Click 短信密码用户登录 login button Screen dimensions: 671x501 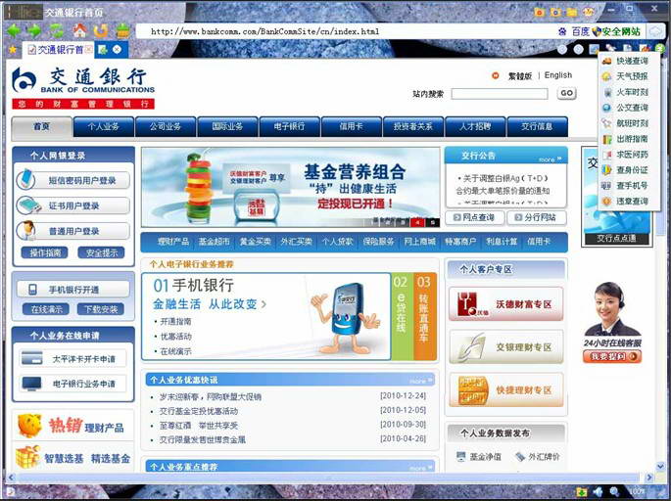(72, 180)
